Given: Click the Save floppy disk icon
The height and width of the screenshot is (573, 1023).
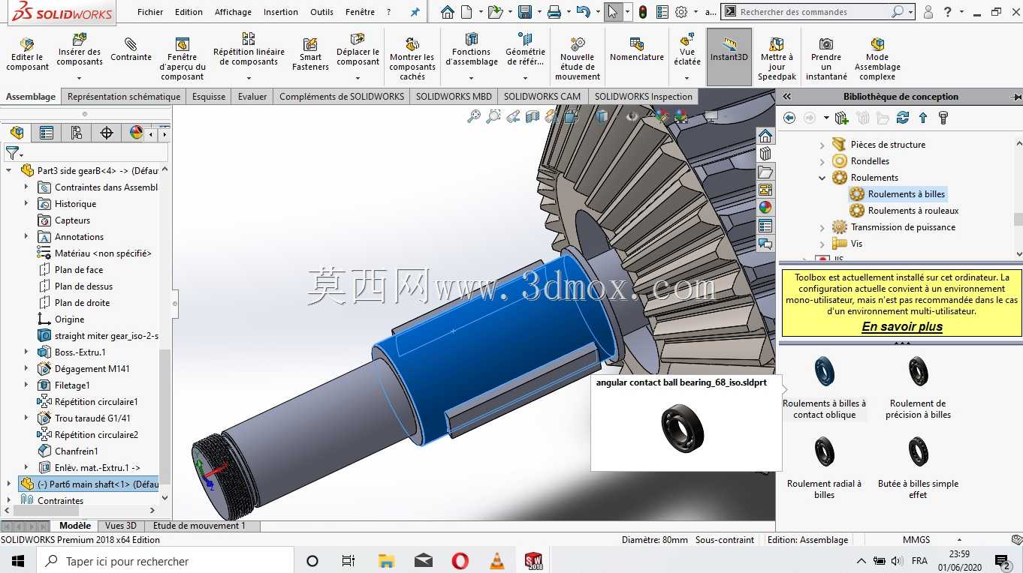Looking at the screenshot, I should [525, 12].
